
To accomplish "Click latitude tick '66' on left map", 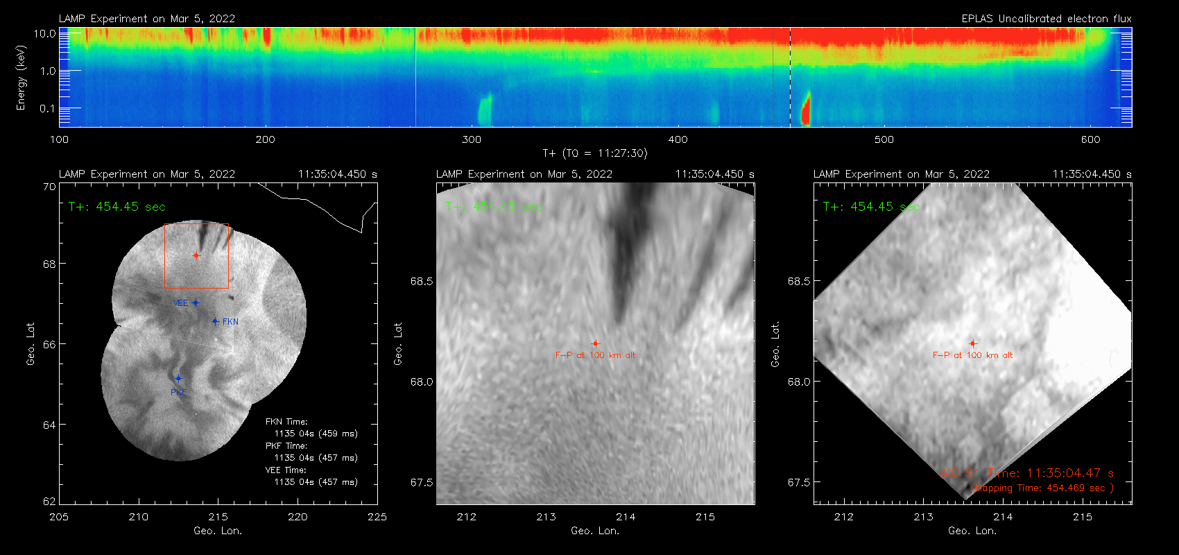I will pyautogui.click(x=49, y=344).
